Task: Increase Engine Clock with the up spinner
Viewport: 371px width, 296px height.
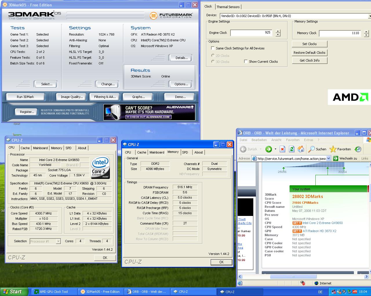Action: (278, 32)
